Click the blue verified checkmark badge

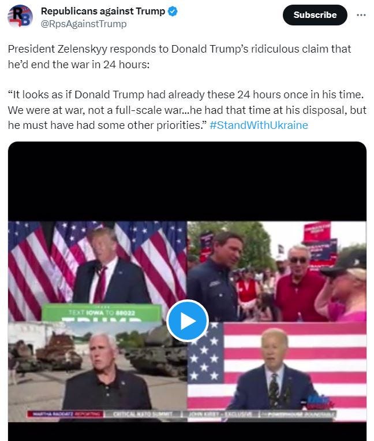[173, 12]
